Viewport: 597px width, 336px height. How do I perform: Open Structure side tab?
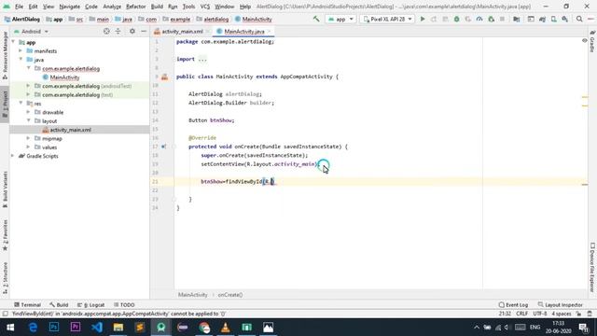click(x=5, y=278)
